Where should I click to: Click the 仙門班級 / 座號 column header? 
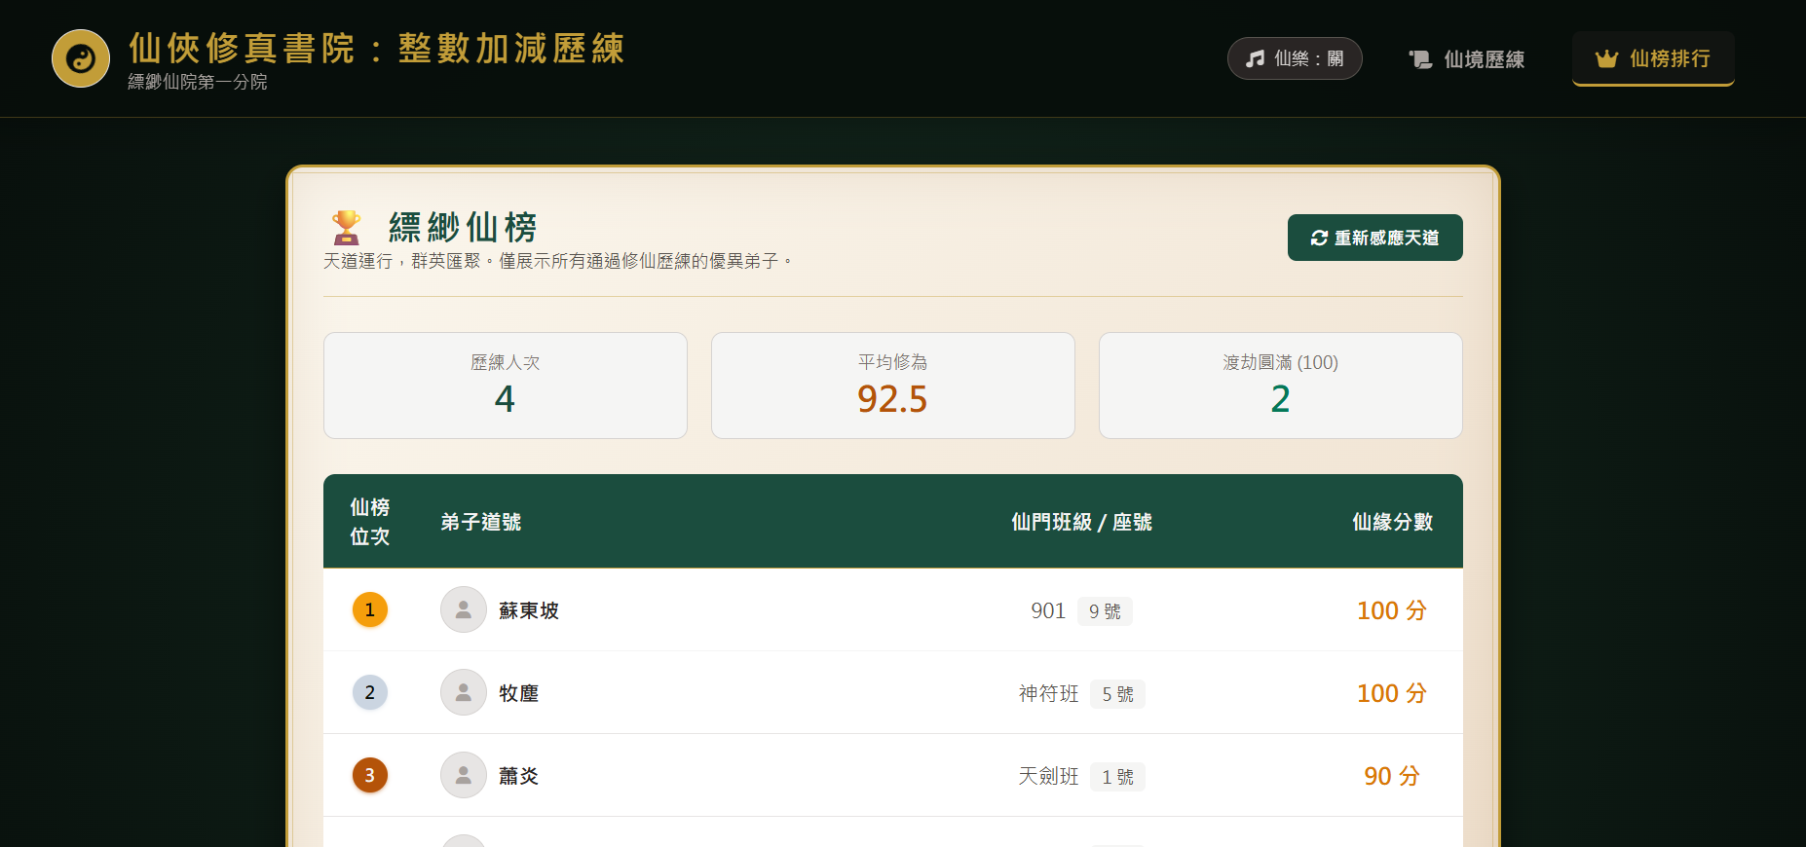[x=1081, y=522]
